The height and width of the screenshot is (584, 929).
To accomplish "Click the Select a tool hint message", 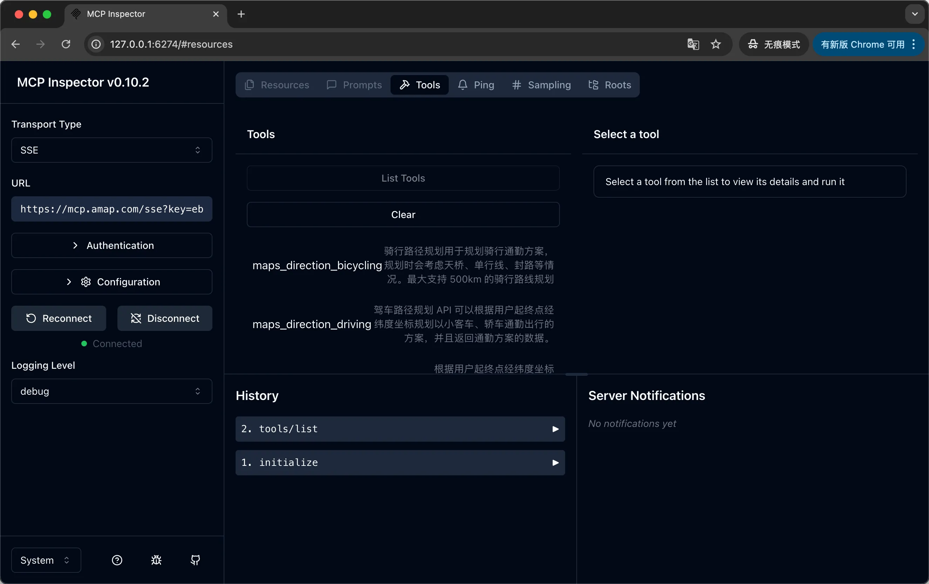I will coord(750,182).
